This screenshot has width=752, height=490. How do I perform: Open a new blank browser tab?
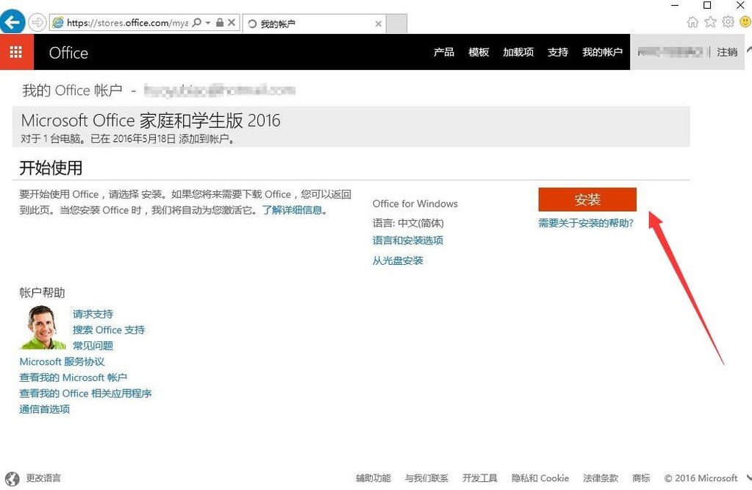(396, 24)
